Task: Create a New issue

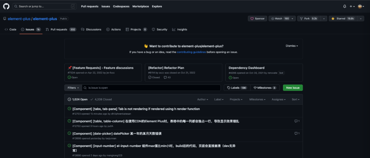Action: (x=293, y=88)
